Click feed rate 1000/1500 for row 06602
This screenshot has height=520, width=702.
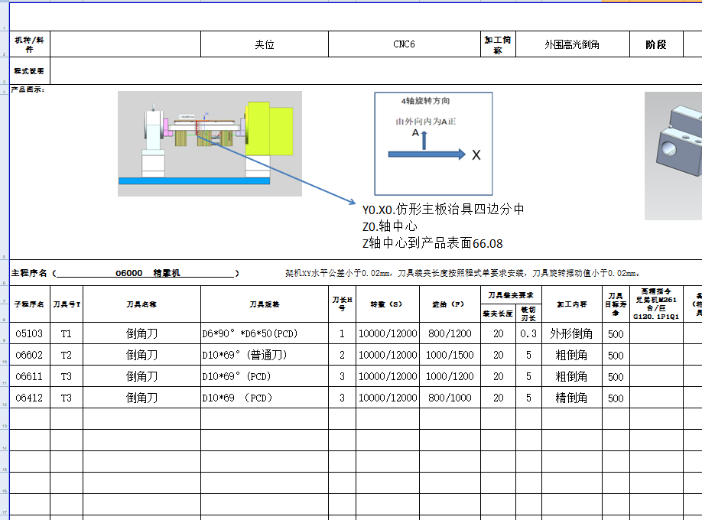(450, 355)
